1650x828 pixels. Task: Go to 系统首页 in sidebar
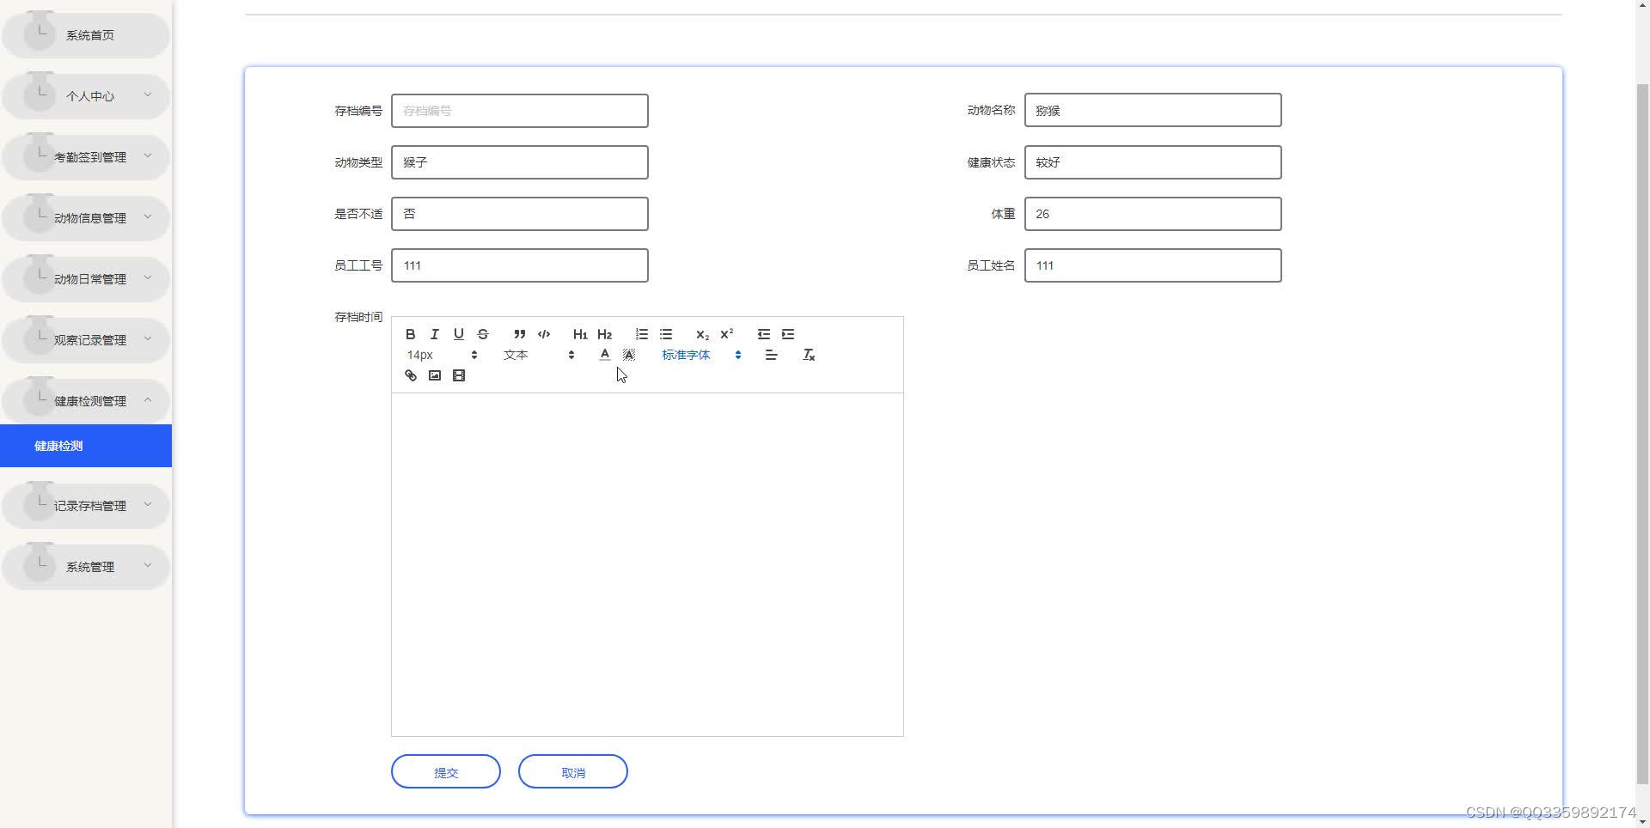coord(86,35)
